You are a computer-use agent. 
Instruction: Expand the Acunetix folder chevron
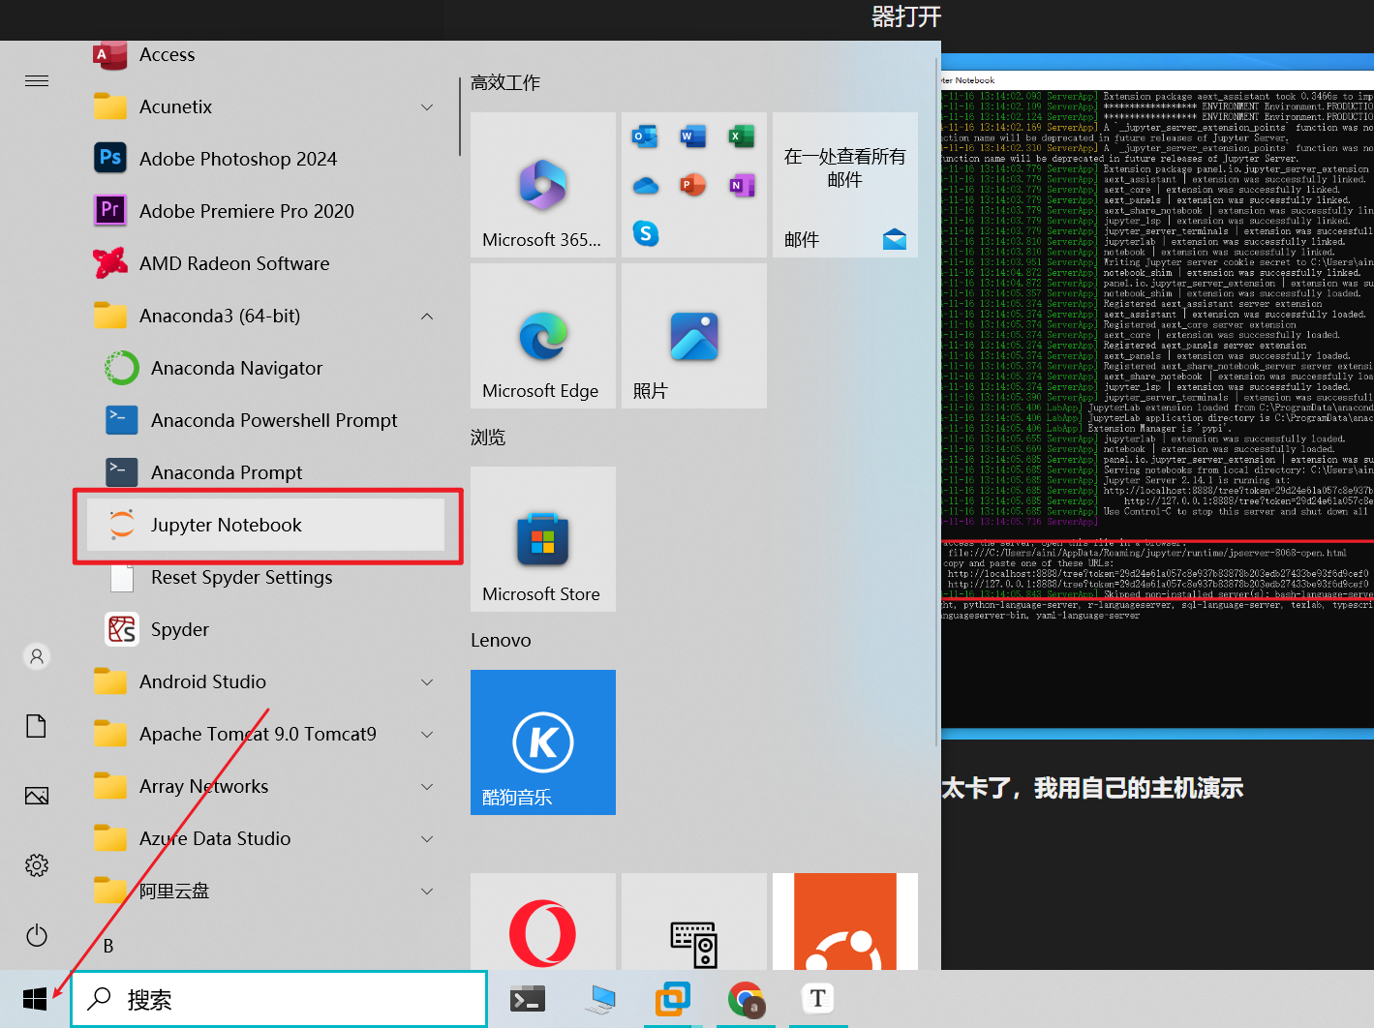pos(427,106)
